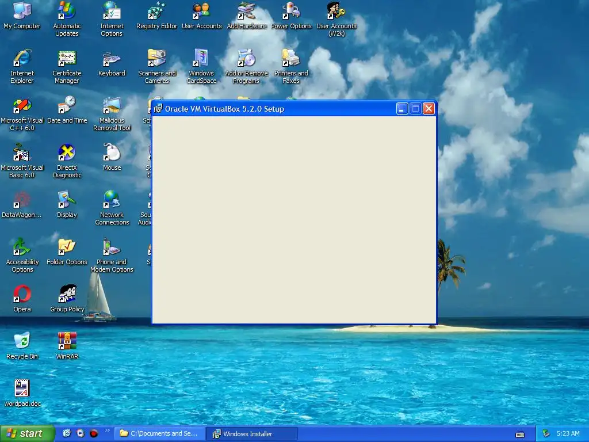Select the DirectX Diagnostic shortcut
This screenshot has width=589, height=442.
(x=67, y=161)
